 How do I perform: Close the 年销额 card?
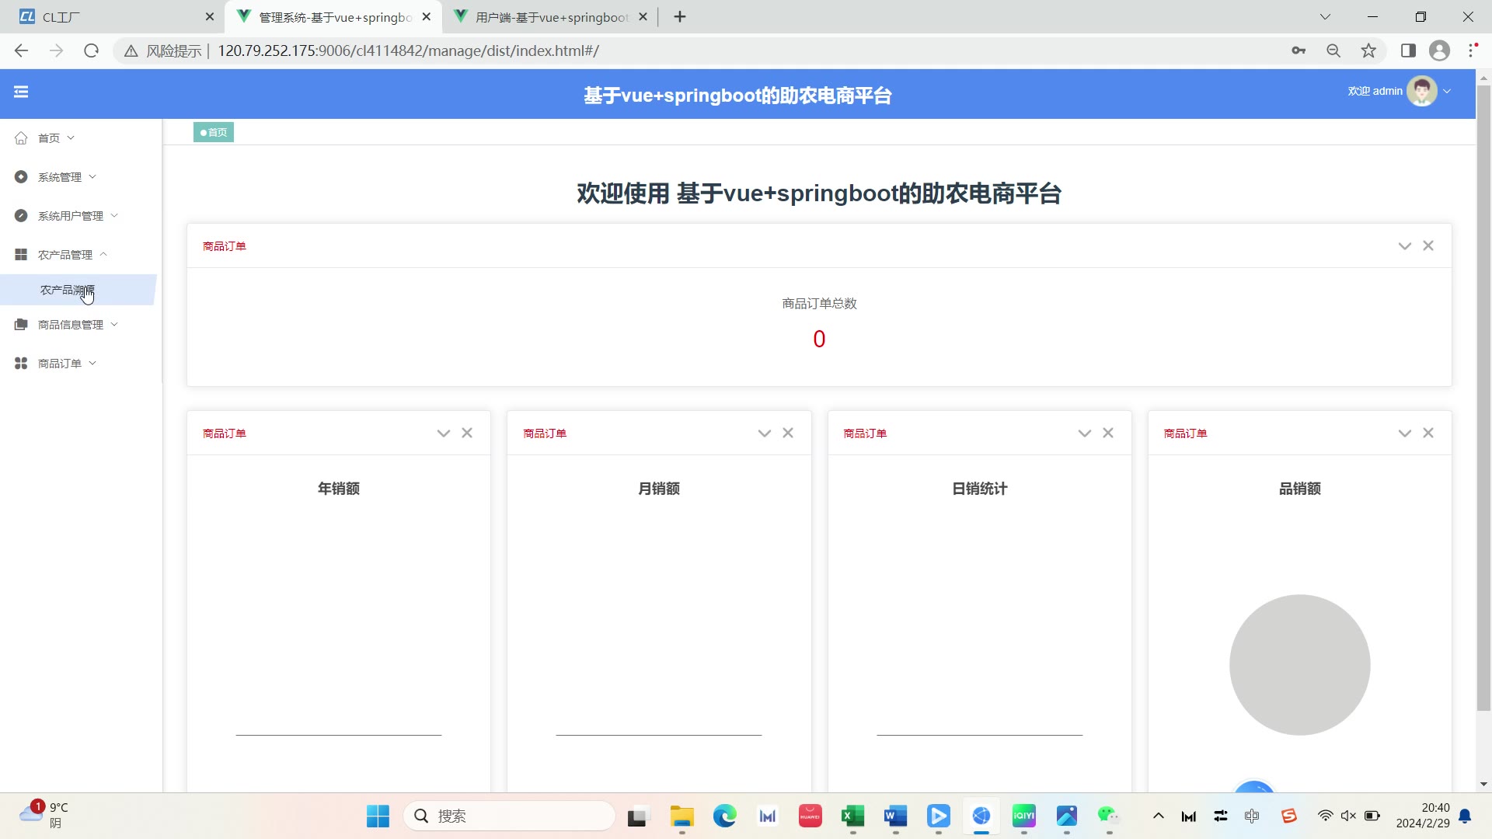coord(467,433)
